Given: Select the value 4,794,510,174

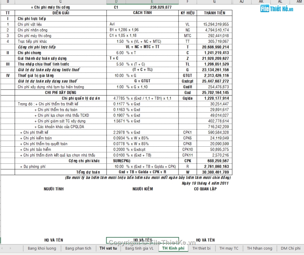Looking at the screenshot, I should [x=214, y=30].
